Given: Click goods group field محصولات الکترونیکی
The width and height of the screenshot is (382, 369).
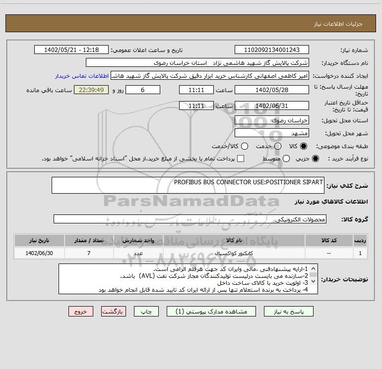Looking at the screenshot, I should pyautogui.click(x=190, y=219).
